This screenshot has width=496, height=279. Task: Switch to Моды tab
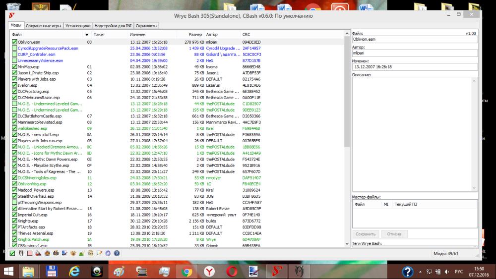pyautogui.click(x=16, y=25)
